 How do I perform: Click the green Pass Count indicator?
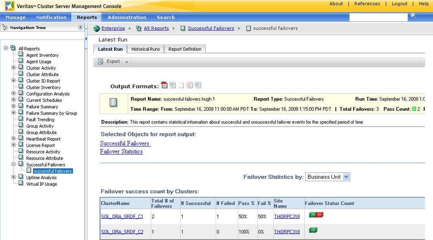point(414,109)
